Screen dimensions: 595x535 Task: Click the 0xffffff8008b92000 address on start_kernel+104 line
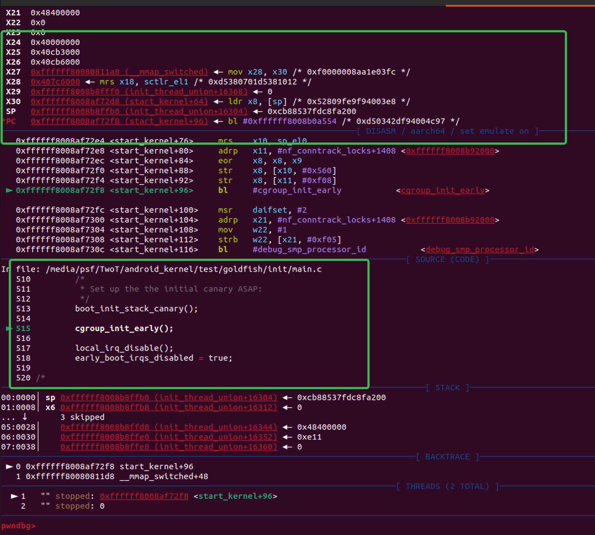(450, 220)
